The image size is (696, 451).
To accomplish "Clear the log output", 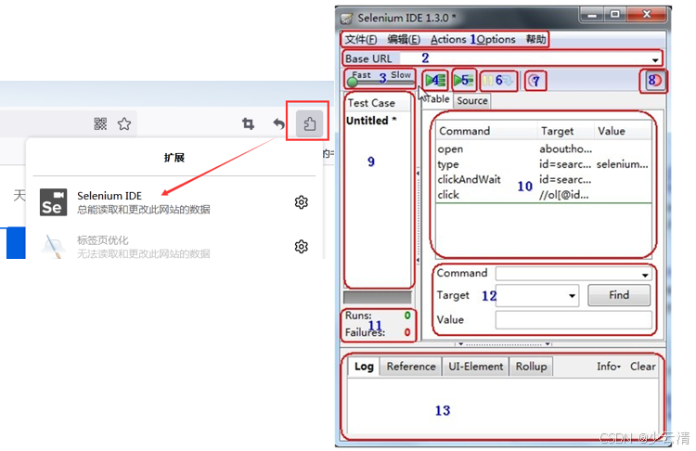I will click(643, 367).
